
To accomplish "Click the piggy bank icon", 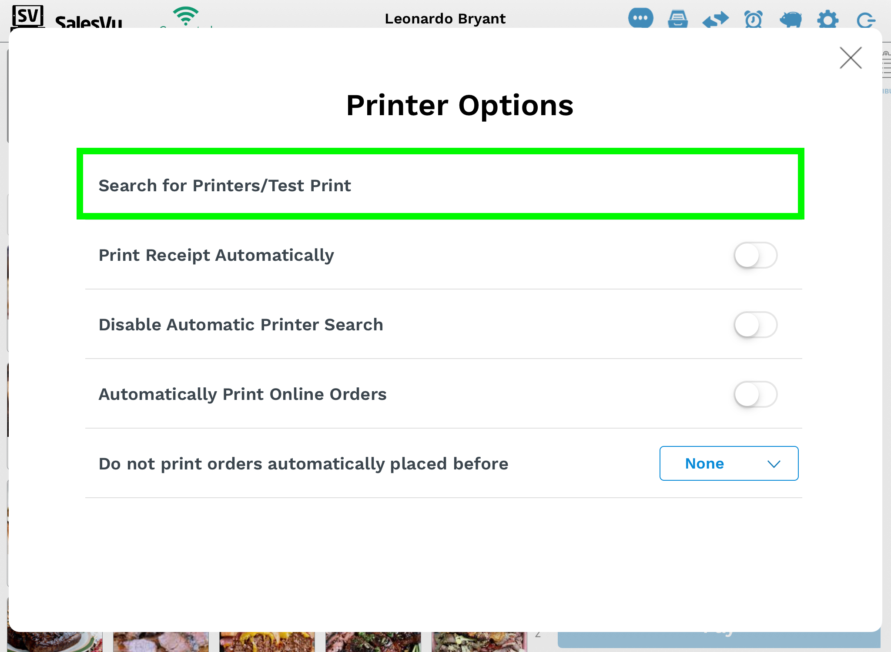I will click(791, 20).
